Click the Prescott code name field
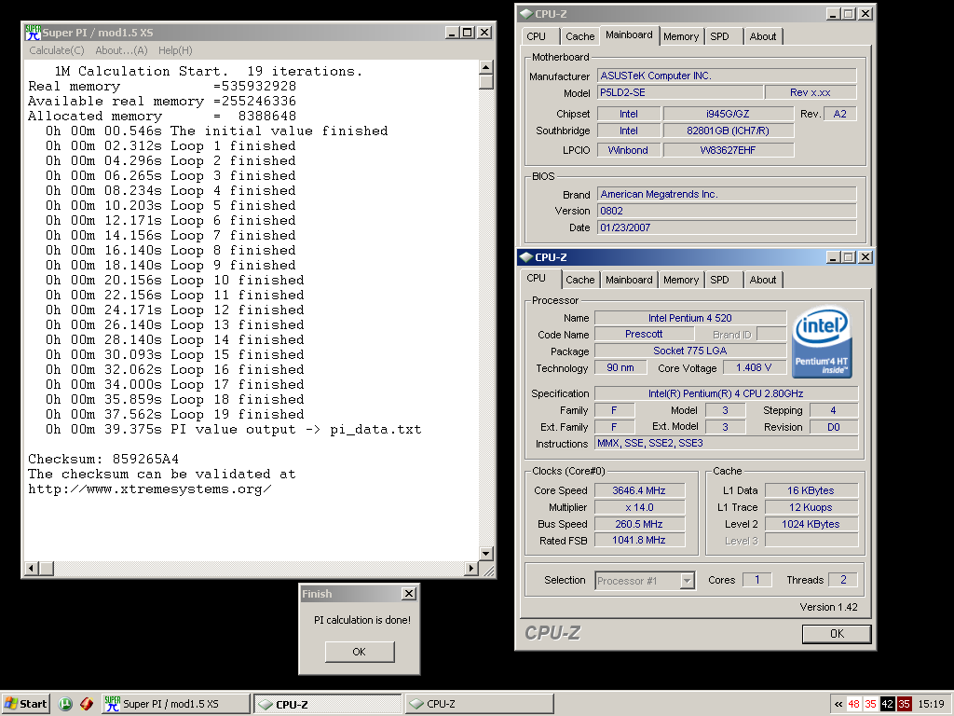954x716 pixels. (644, 335)
